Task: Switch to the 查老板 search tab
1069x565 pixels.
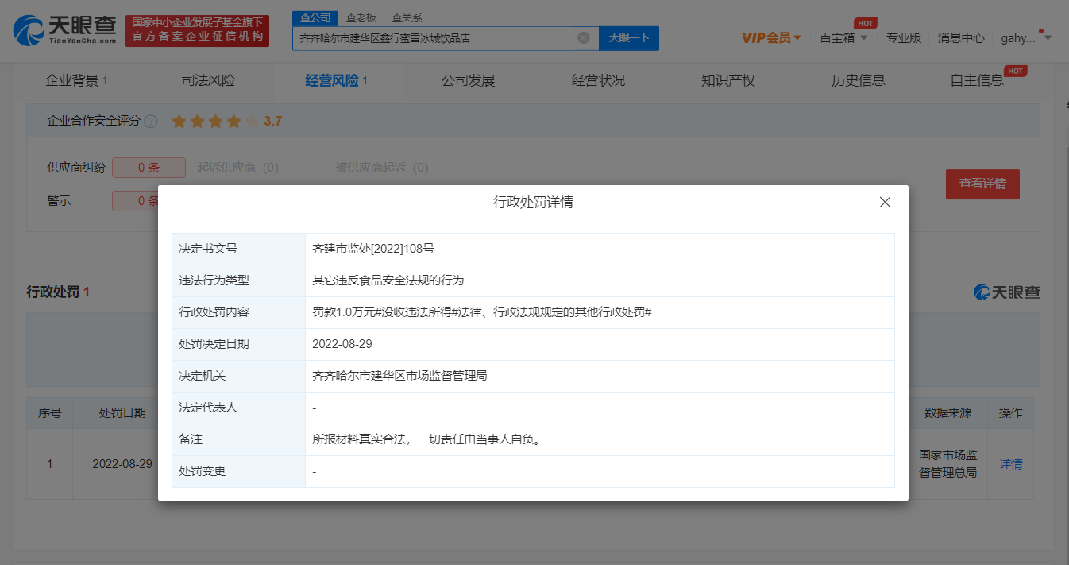Action: point(361,17)
